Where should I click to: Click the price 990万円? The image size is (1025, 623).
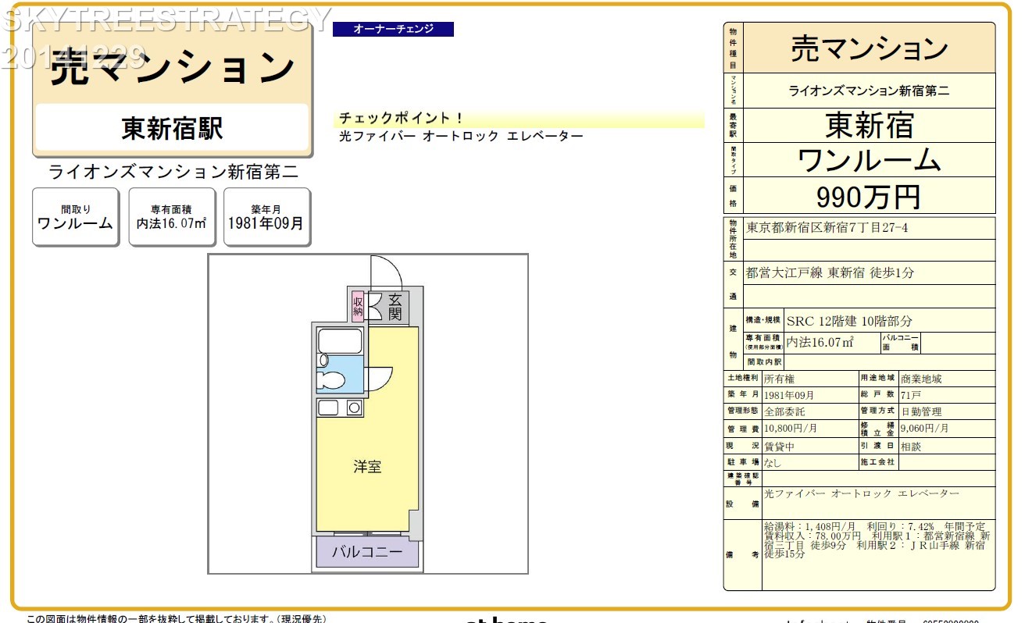tap(870, 196)
